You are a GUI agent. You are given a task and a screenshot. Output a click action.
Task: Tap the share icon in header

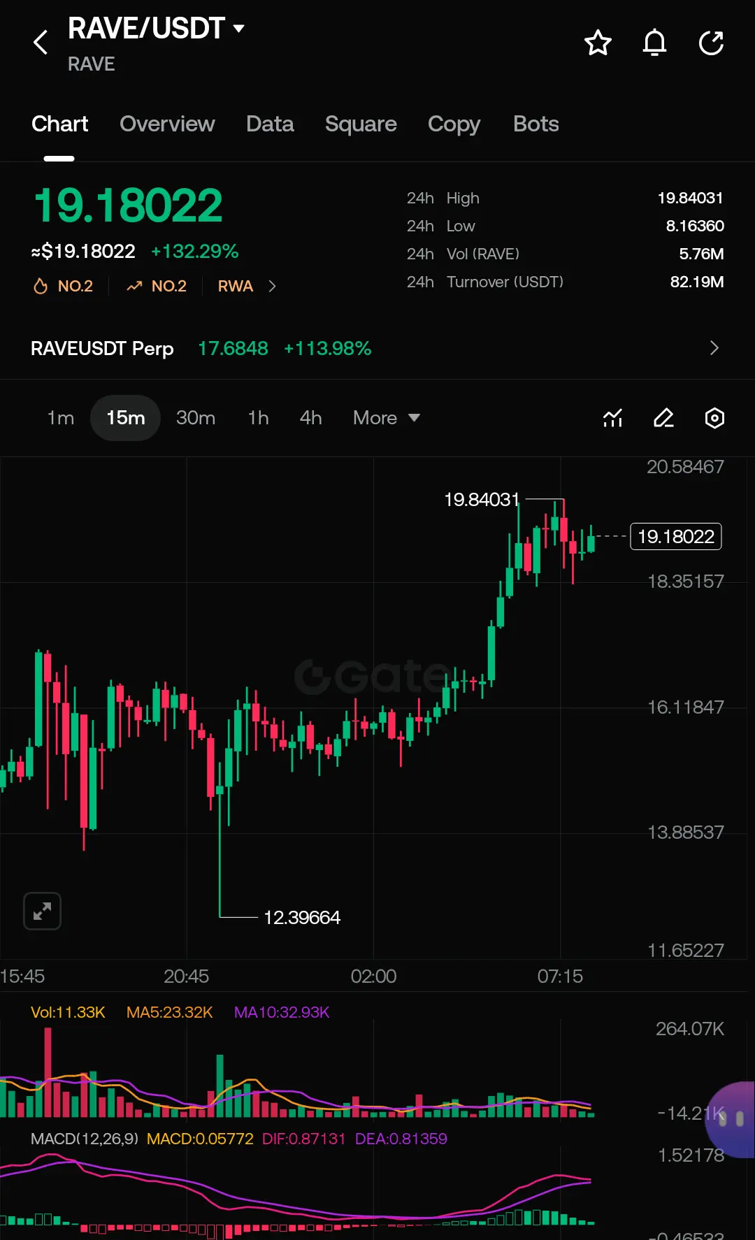tap(711, 43)
